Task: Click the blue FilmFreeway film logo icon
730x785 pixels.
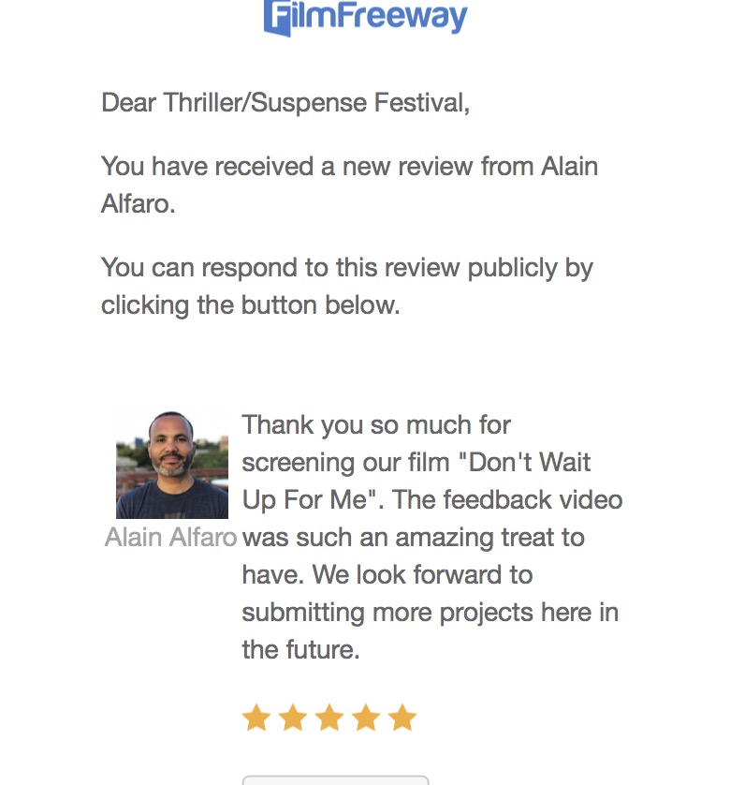Action: 278,17
